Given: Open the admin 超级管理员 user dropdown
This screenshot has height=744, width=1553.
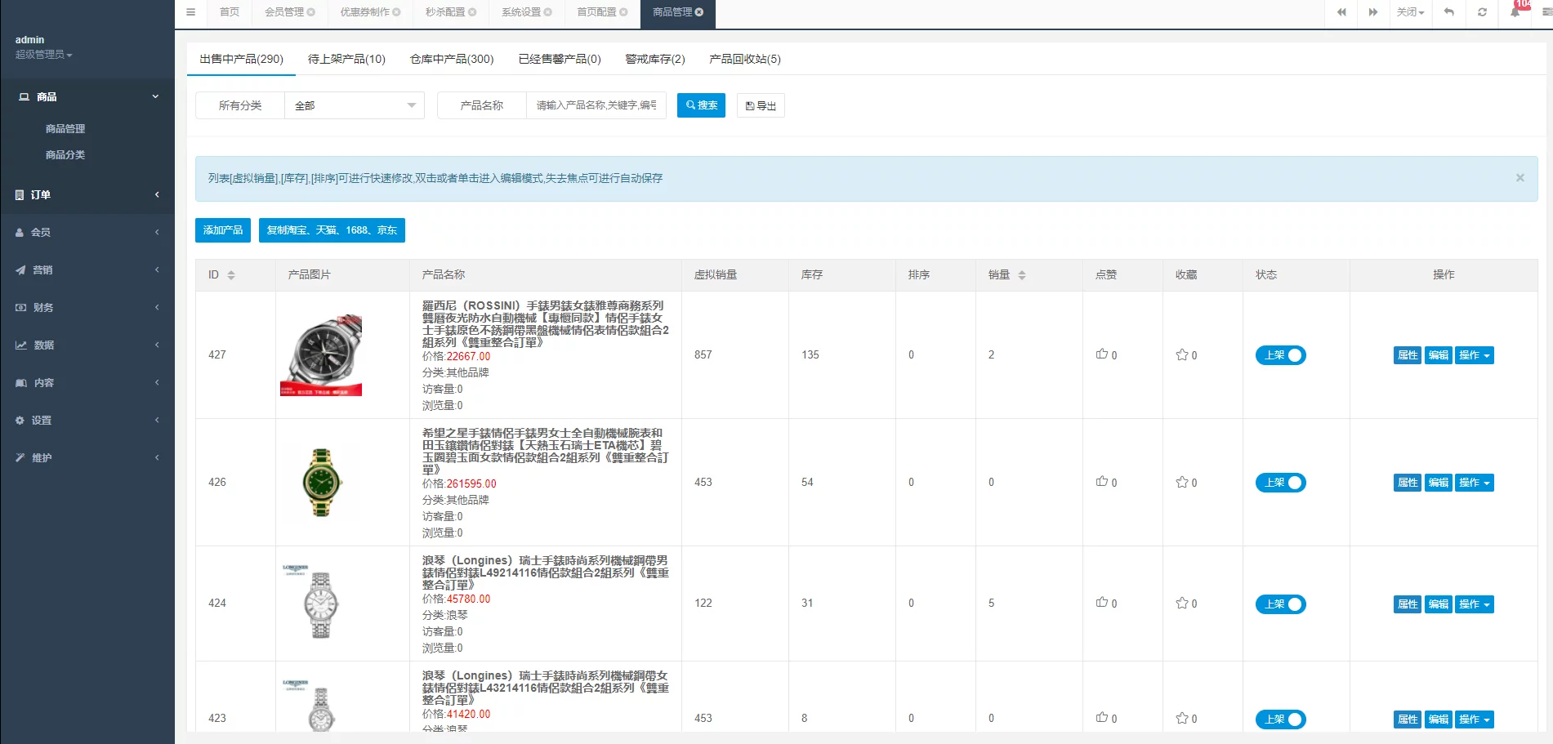Looking at the screenshot, I should tap(44, 55).
